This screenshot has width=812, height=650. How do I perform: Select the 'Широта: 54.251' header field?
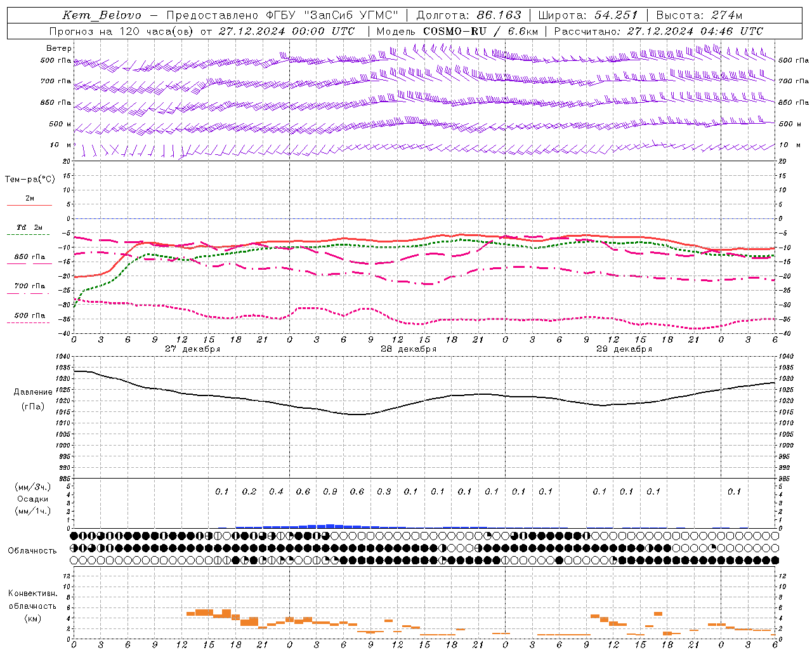click(x=587, y=15)
